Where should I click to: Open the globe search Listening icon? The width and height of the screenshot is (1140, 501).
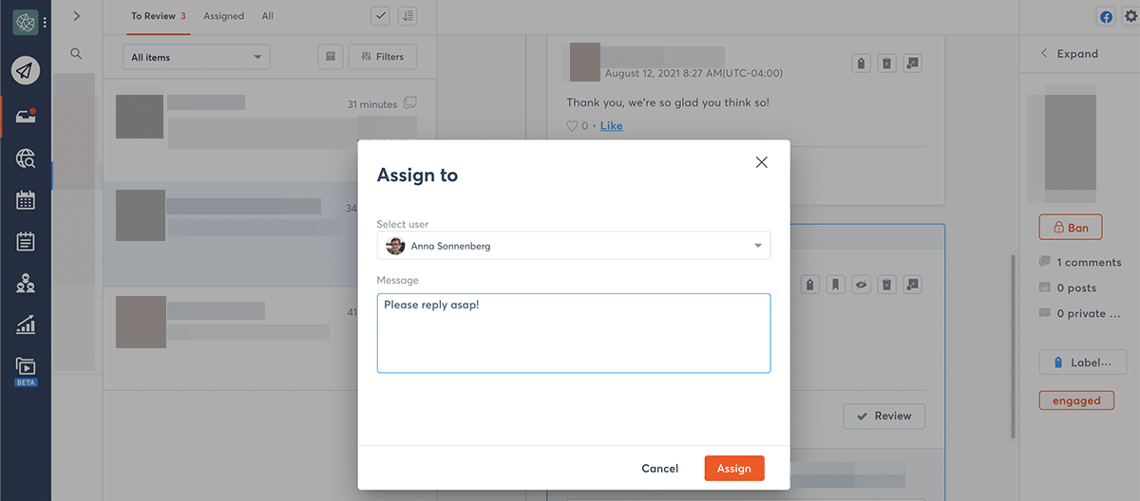tap(26, 158)
